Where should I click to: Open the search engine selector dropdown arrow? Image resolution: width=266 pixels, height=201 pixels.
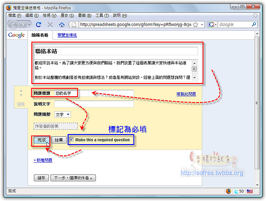pos(215,24)
